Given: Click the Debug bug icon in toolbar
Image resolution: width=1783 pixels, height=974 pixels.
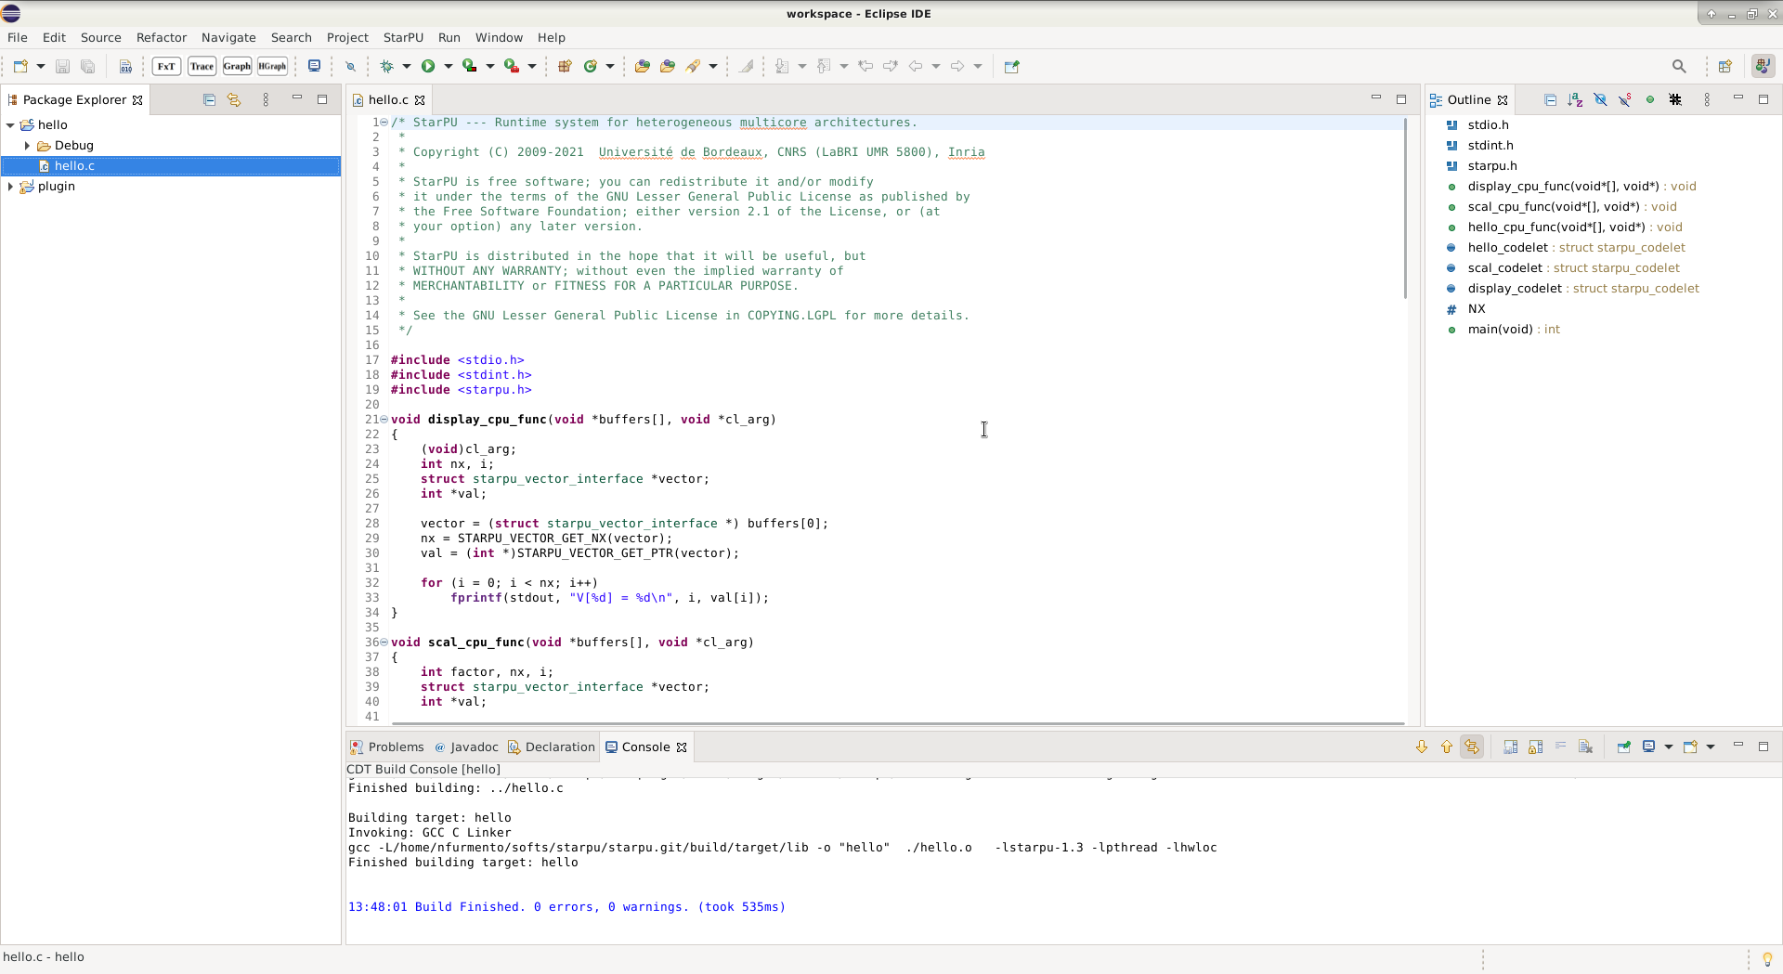Looking at the screenshot, I should coord(386,66).
